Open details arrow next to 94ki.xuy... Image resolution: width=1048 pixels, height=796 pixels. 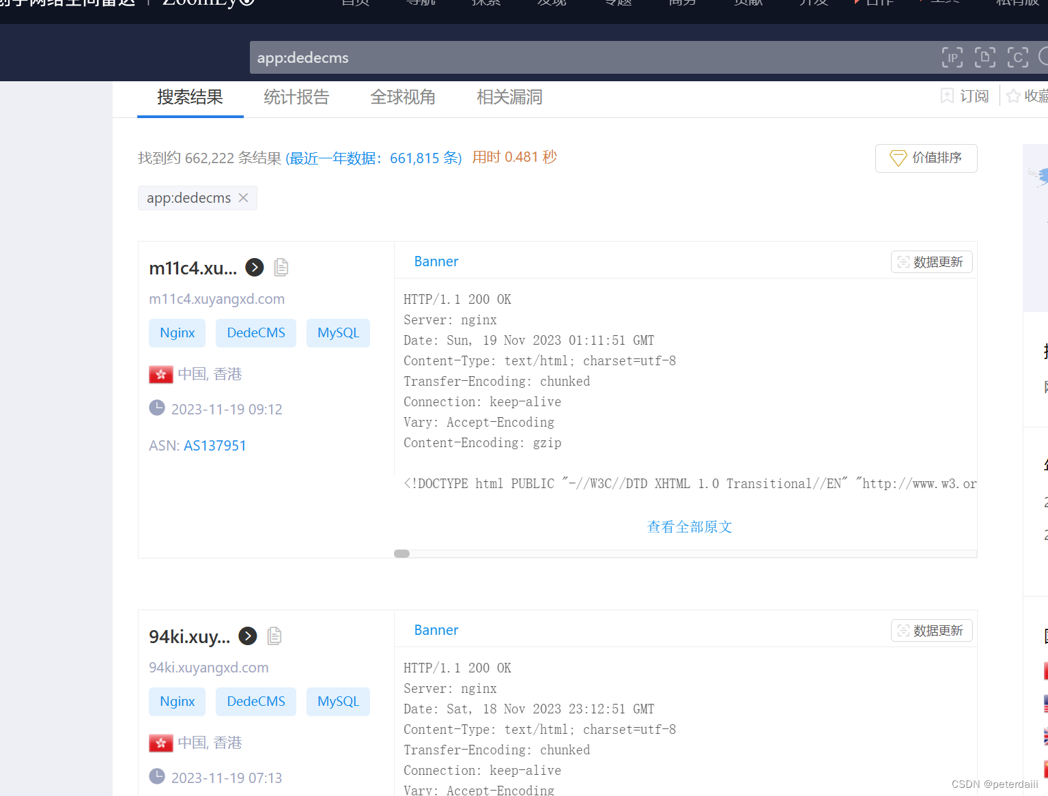point(248,636)
